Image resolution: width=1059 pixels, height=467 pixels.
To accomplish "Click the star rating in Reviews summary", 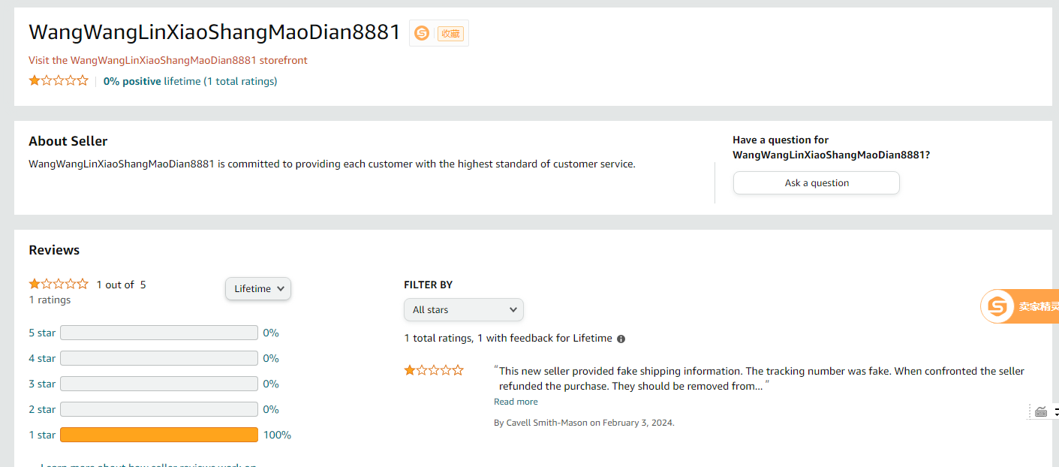I will [x=59, y=285].
